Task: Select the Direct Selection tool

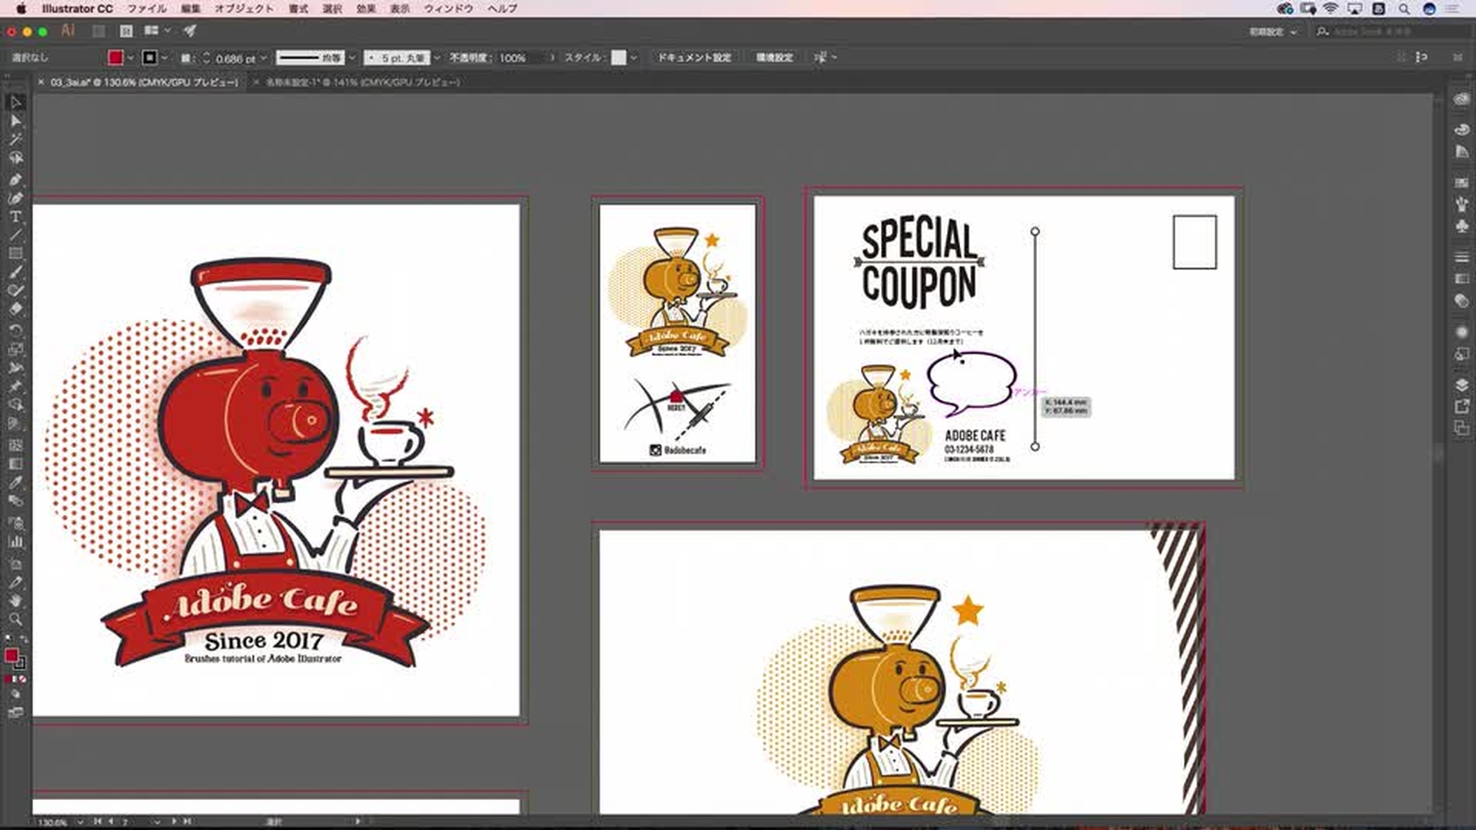Action: pos(15,121)
